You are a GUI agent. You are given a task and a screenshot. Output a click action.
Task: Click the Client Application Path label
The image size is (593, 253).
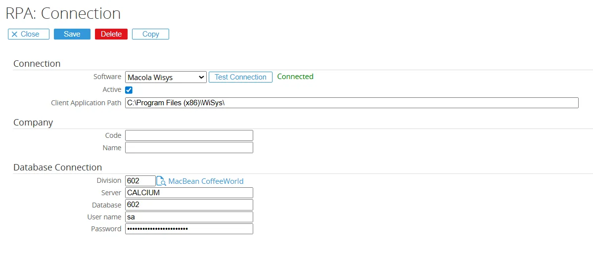click(86, 103)
